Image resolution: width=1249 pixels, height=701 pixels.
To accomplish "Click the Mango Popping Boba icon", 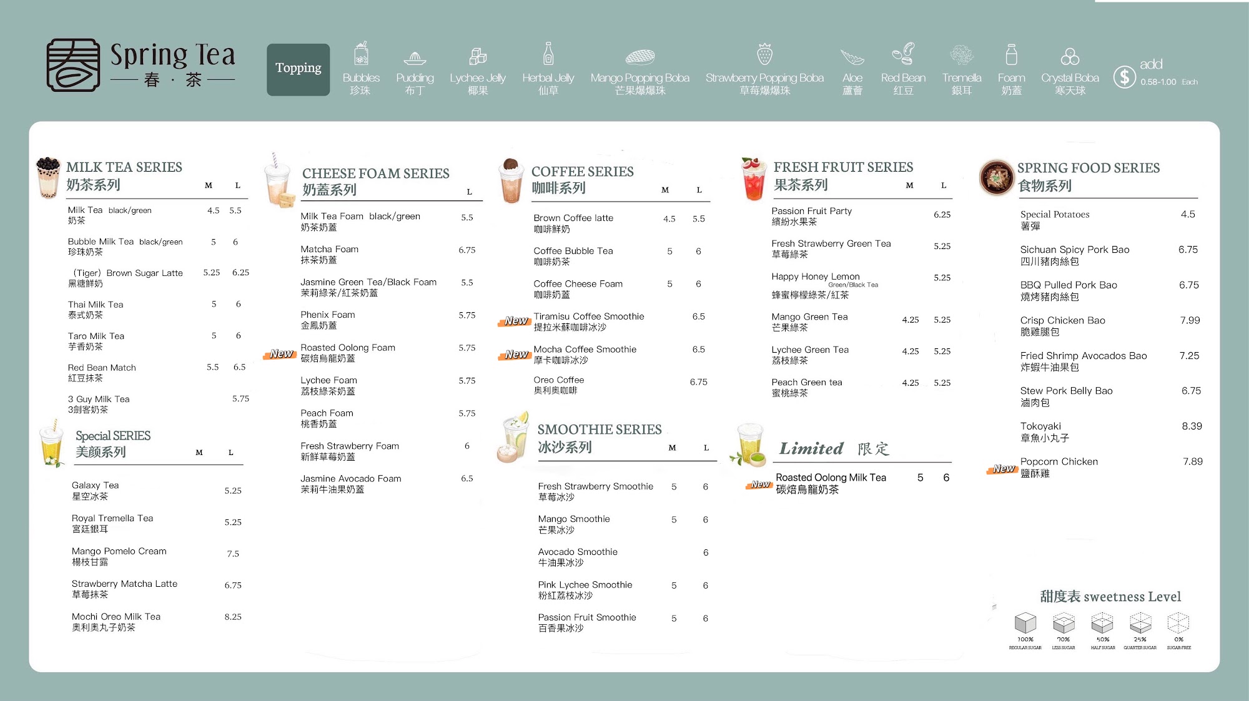I will coord(640,57).
